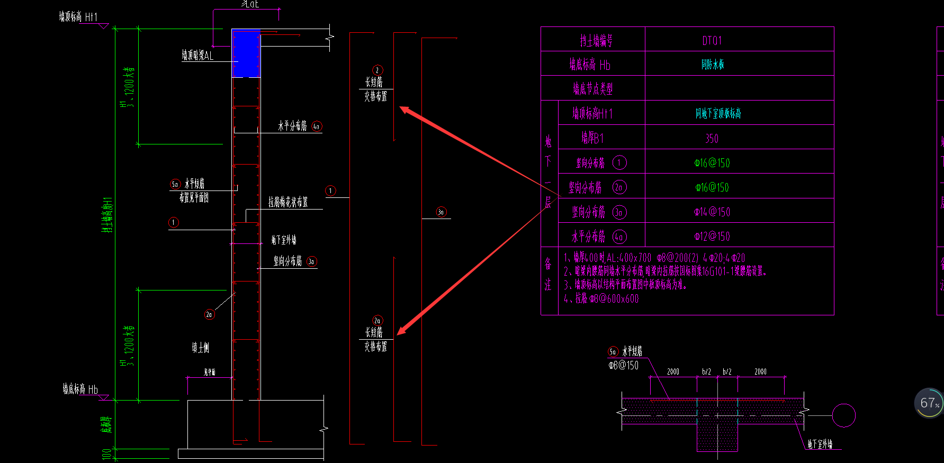
Task: Select the left '2000' dimension in the detail
Action: (673, 372)
